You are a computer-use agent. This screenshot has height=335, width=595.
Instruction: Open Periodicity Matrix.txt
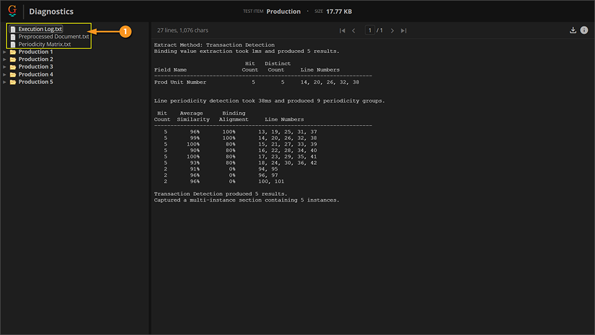44,44
